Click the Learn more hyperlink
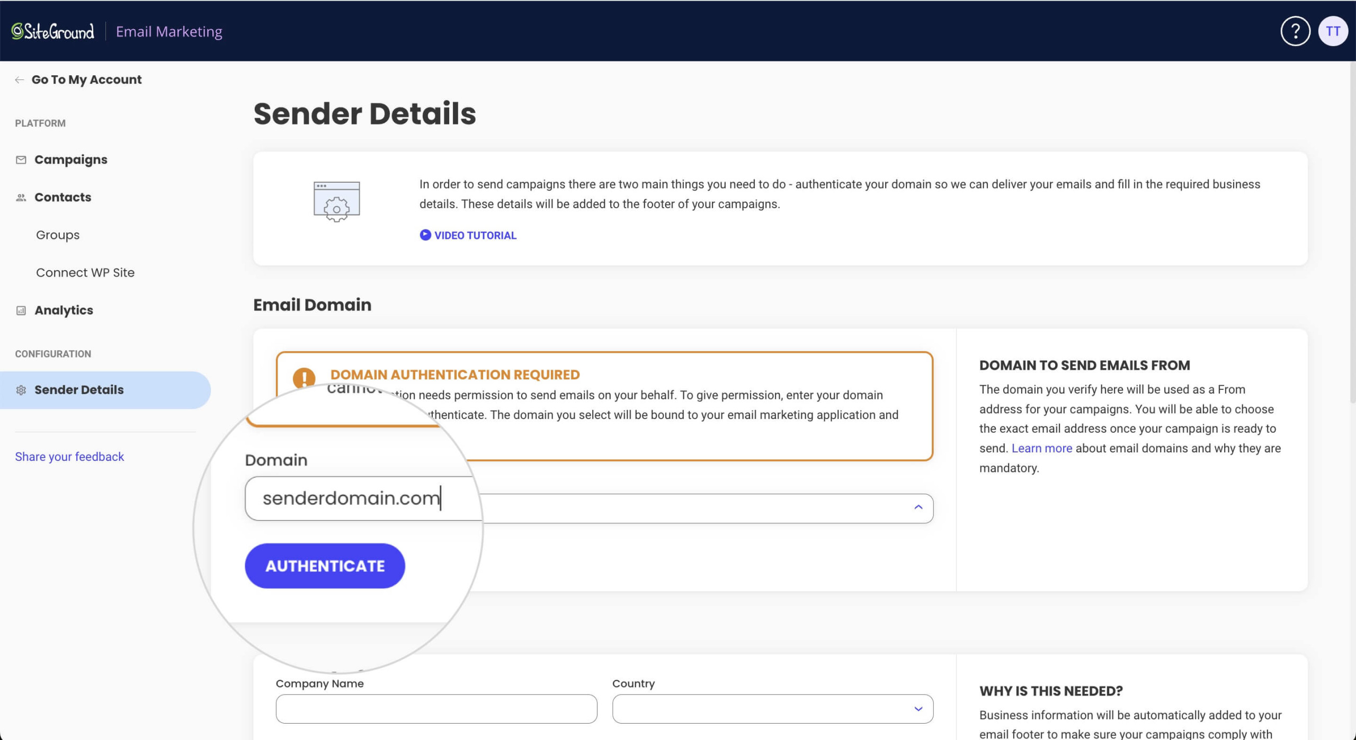This screenshot has height=740, width=1356. [x=1041, y=448]
